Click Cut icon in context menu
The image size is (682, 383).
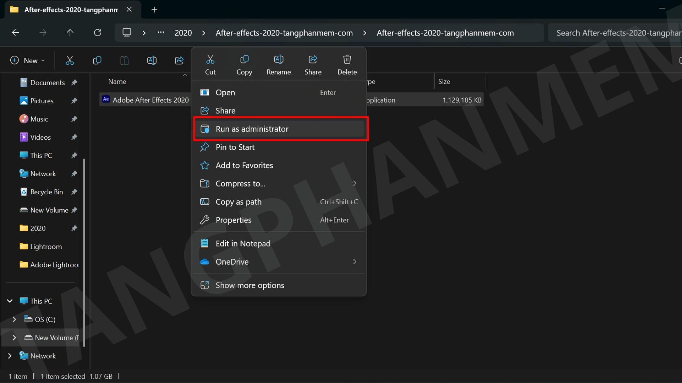pyautogui.click(x=210, y=59)
